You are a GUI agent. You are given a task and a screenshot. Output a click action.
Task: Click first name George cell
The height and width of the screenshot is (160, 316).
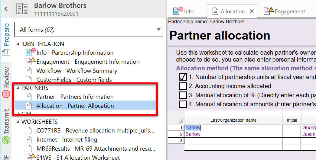click(x=309, y=128)
